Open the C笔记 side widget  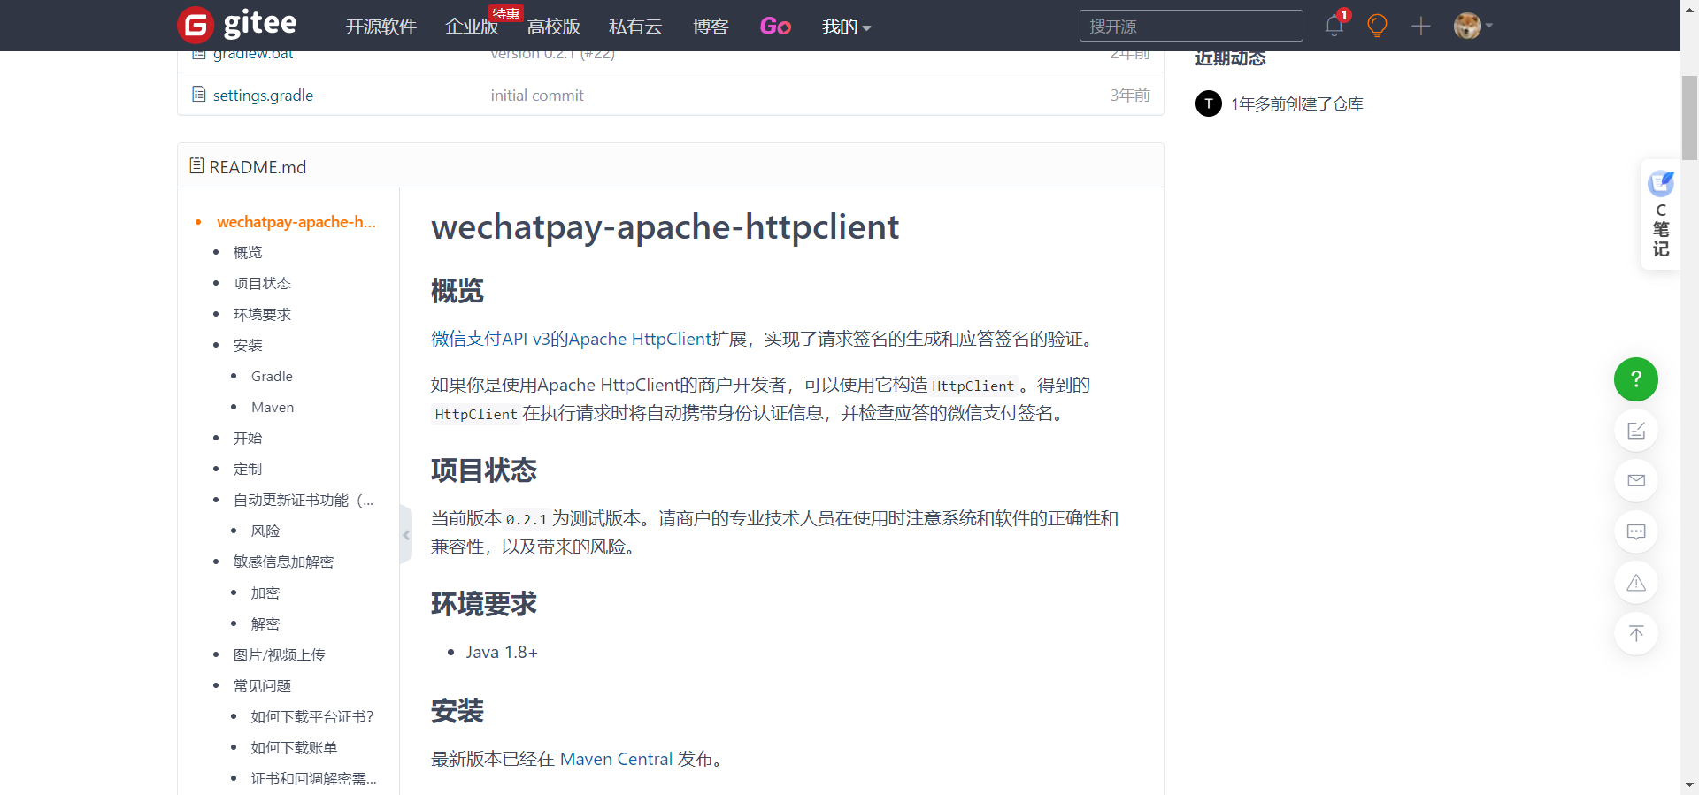[x=1661, y=215]
